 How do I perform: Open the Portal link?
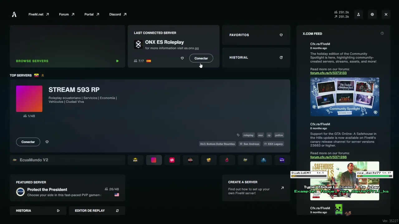tap(92, 14)
